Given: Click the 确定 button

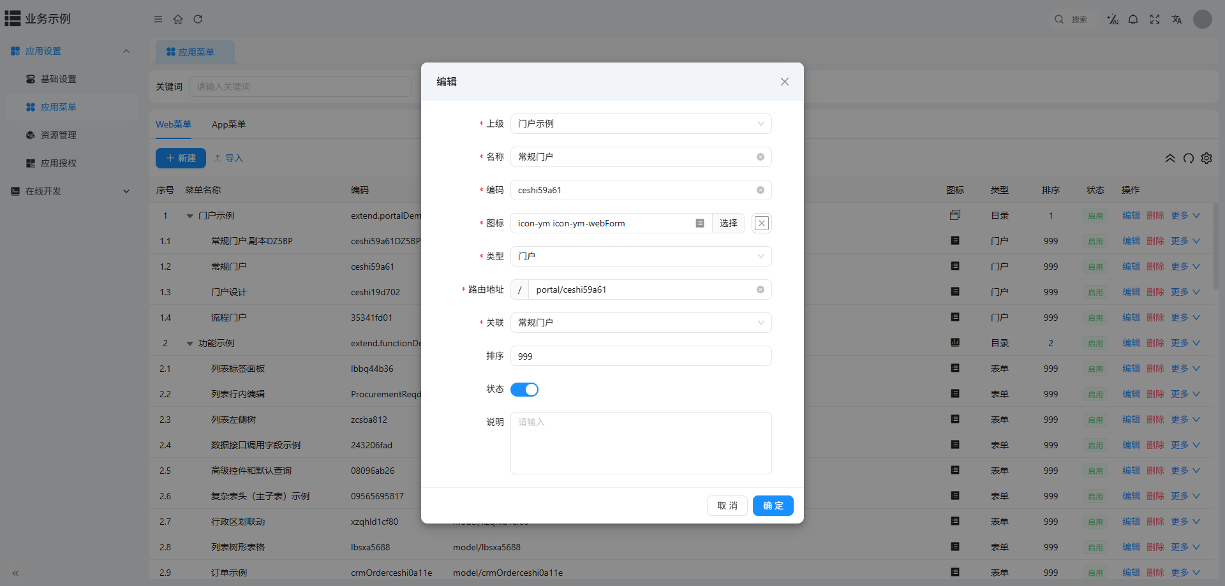Looking at the screenshot, I should (773, 506).
